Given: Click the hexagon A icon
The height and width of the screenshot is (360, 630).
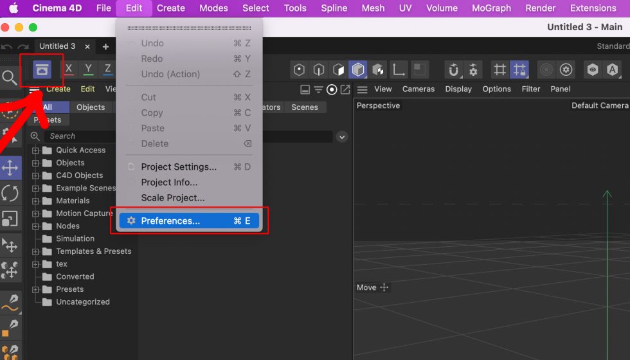Looking at the screenshot, I should [612, 70].
